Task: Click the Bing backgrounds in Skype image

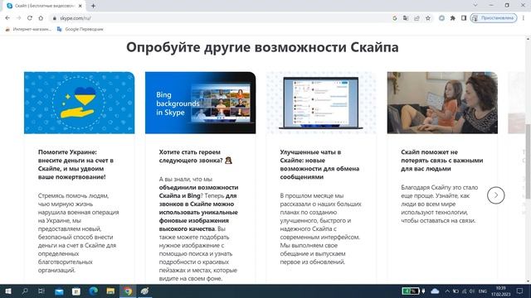Action: [x=201, y=103]
